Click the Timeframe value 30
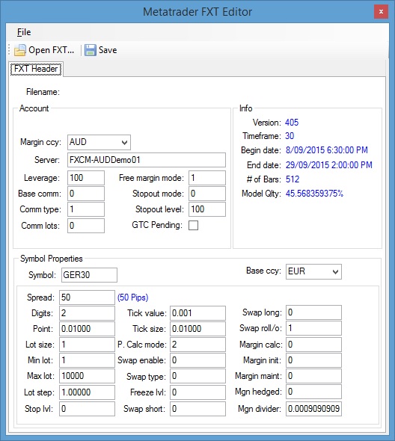Image resolution: width=395 pixels, height=441 pixels. point(290,136)
